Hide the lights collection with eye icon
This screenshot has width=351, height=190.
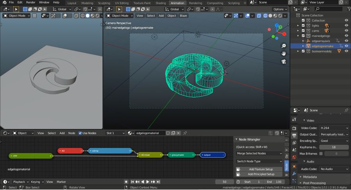pos(346,26)
